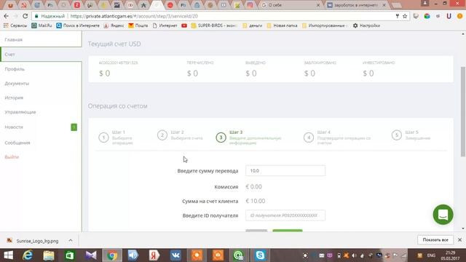The width and height of the screenshot is (466, 262).
Task: Select step 5 circle Завершение
Action: 396,135
